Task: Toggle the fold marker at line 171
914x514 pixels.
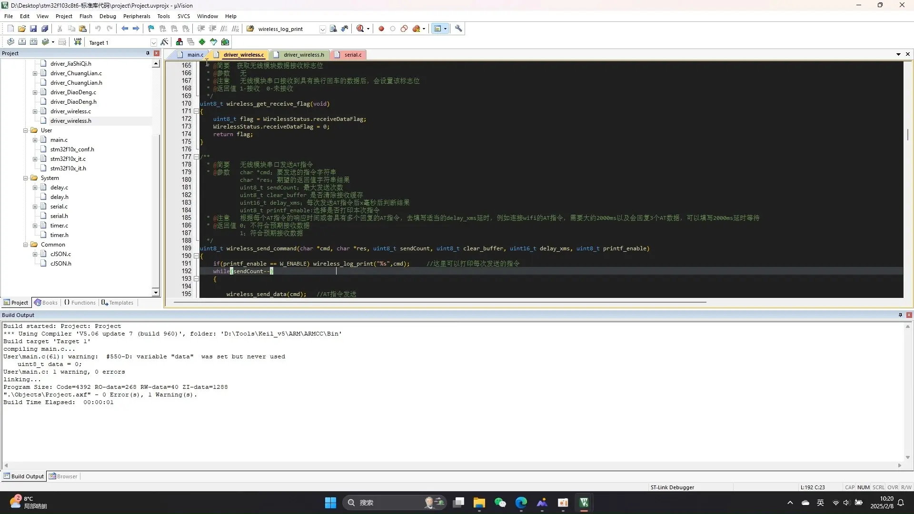Action: coord(196,111)
